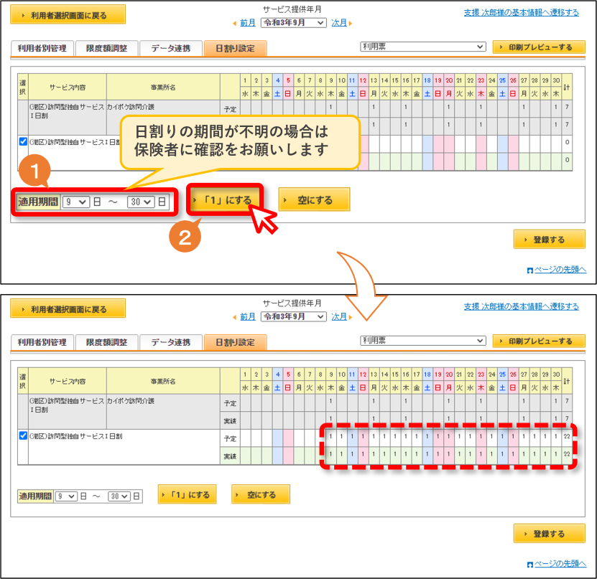This screenshot has width=597, height=579.
Task: Open the upper 令和3年9月 month dropdown
Action: tap(294, 23)
